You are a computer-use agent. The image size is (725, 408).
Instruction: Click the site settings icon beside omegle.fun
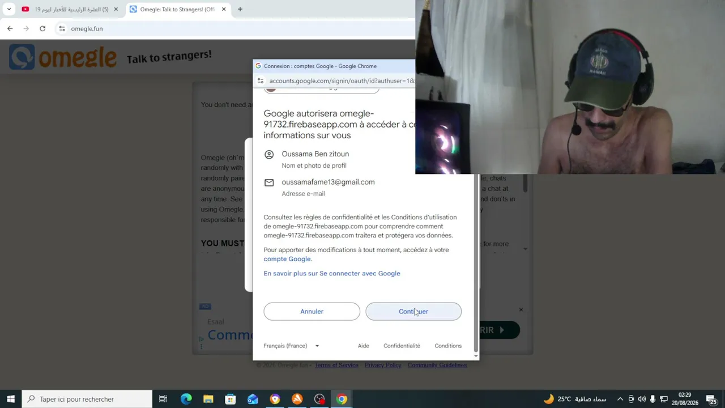coord(62,28)
